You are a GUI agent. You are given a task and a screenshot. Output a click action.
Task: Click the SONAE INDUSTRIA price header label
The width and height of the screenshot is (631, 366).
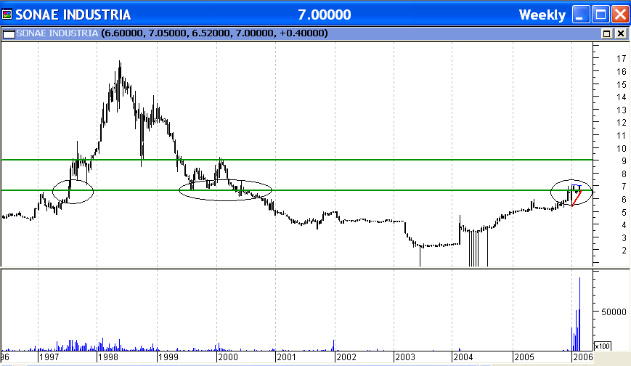click(x=57, y=33)
